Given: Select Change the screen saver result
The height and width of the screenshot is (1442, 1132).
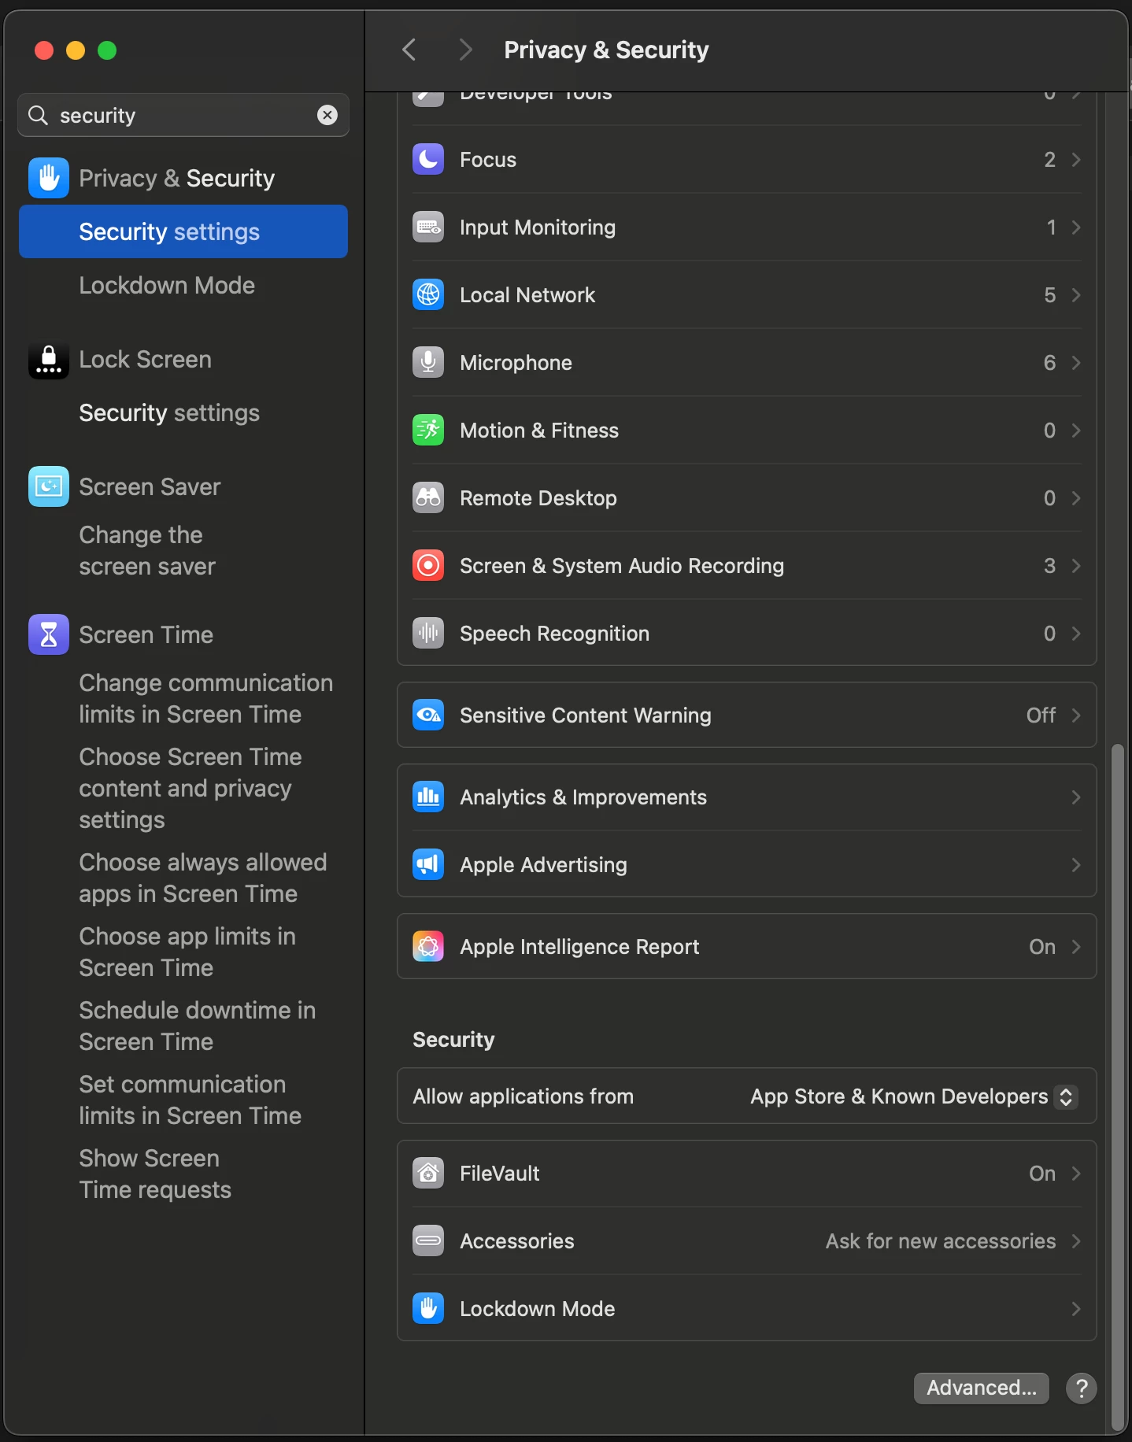Looking at the screenshot, I should click(147, 550).
